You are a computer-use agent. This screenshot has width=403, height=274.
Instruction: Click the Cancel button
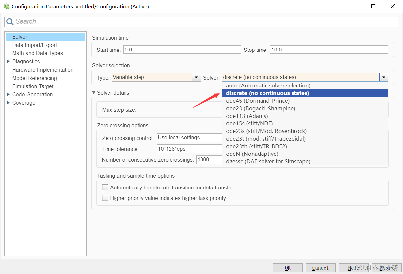pos(321,268)
